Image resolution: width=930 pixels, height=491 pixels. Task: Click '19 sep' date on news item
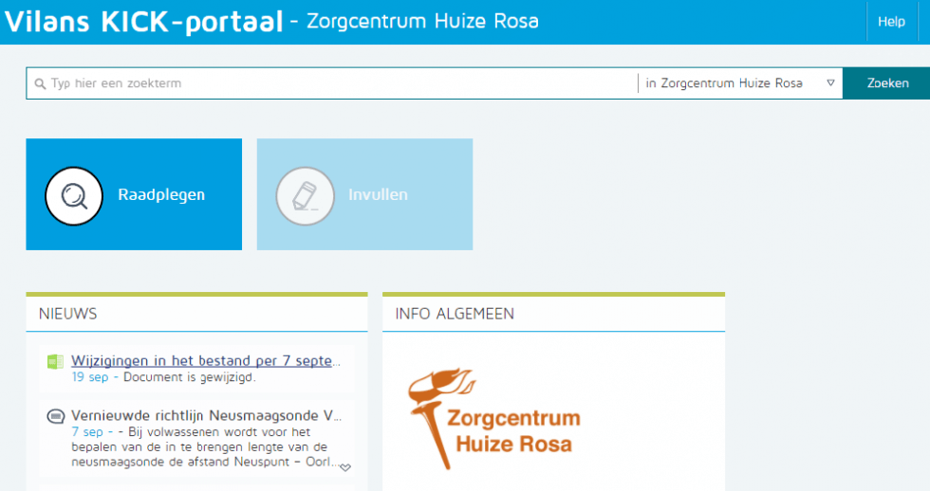[90, 377]
